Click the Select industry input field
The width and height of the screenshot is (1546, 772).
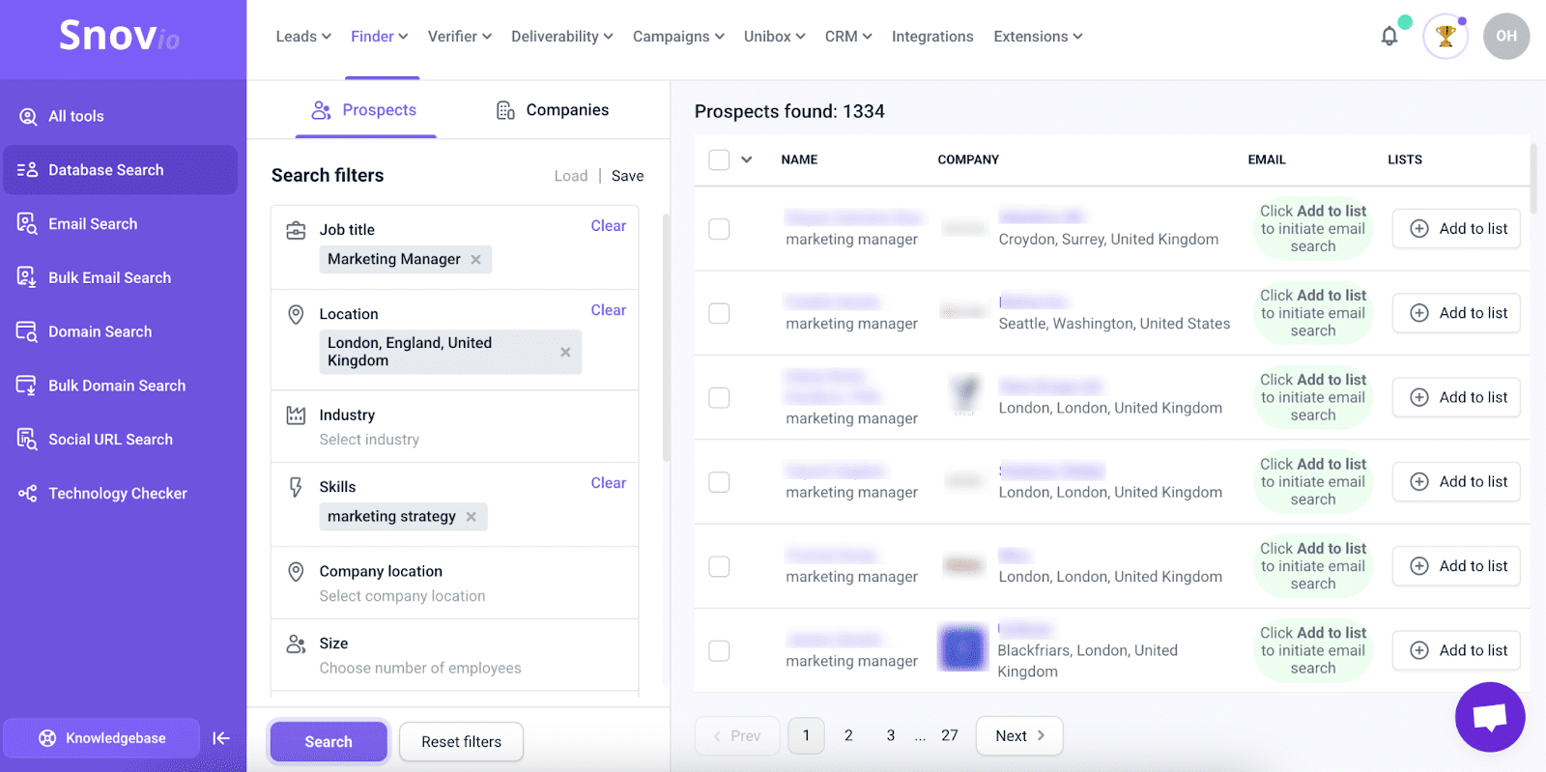(x=369, y=440)
